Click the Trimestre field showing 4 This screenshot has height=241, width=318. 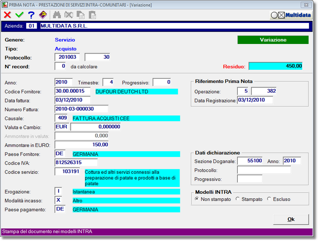pyautogui.click(x=108, y=82)
